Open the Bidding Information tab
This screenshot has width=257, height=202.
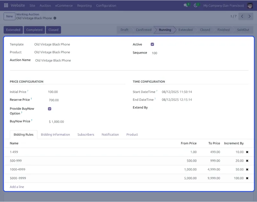(56, 134)
